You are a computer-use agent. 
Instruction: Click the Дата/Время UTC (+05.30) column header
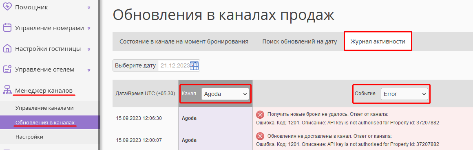(146, 93)
